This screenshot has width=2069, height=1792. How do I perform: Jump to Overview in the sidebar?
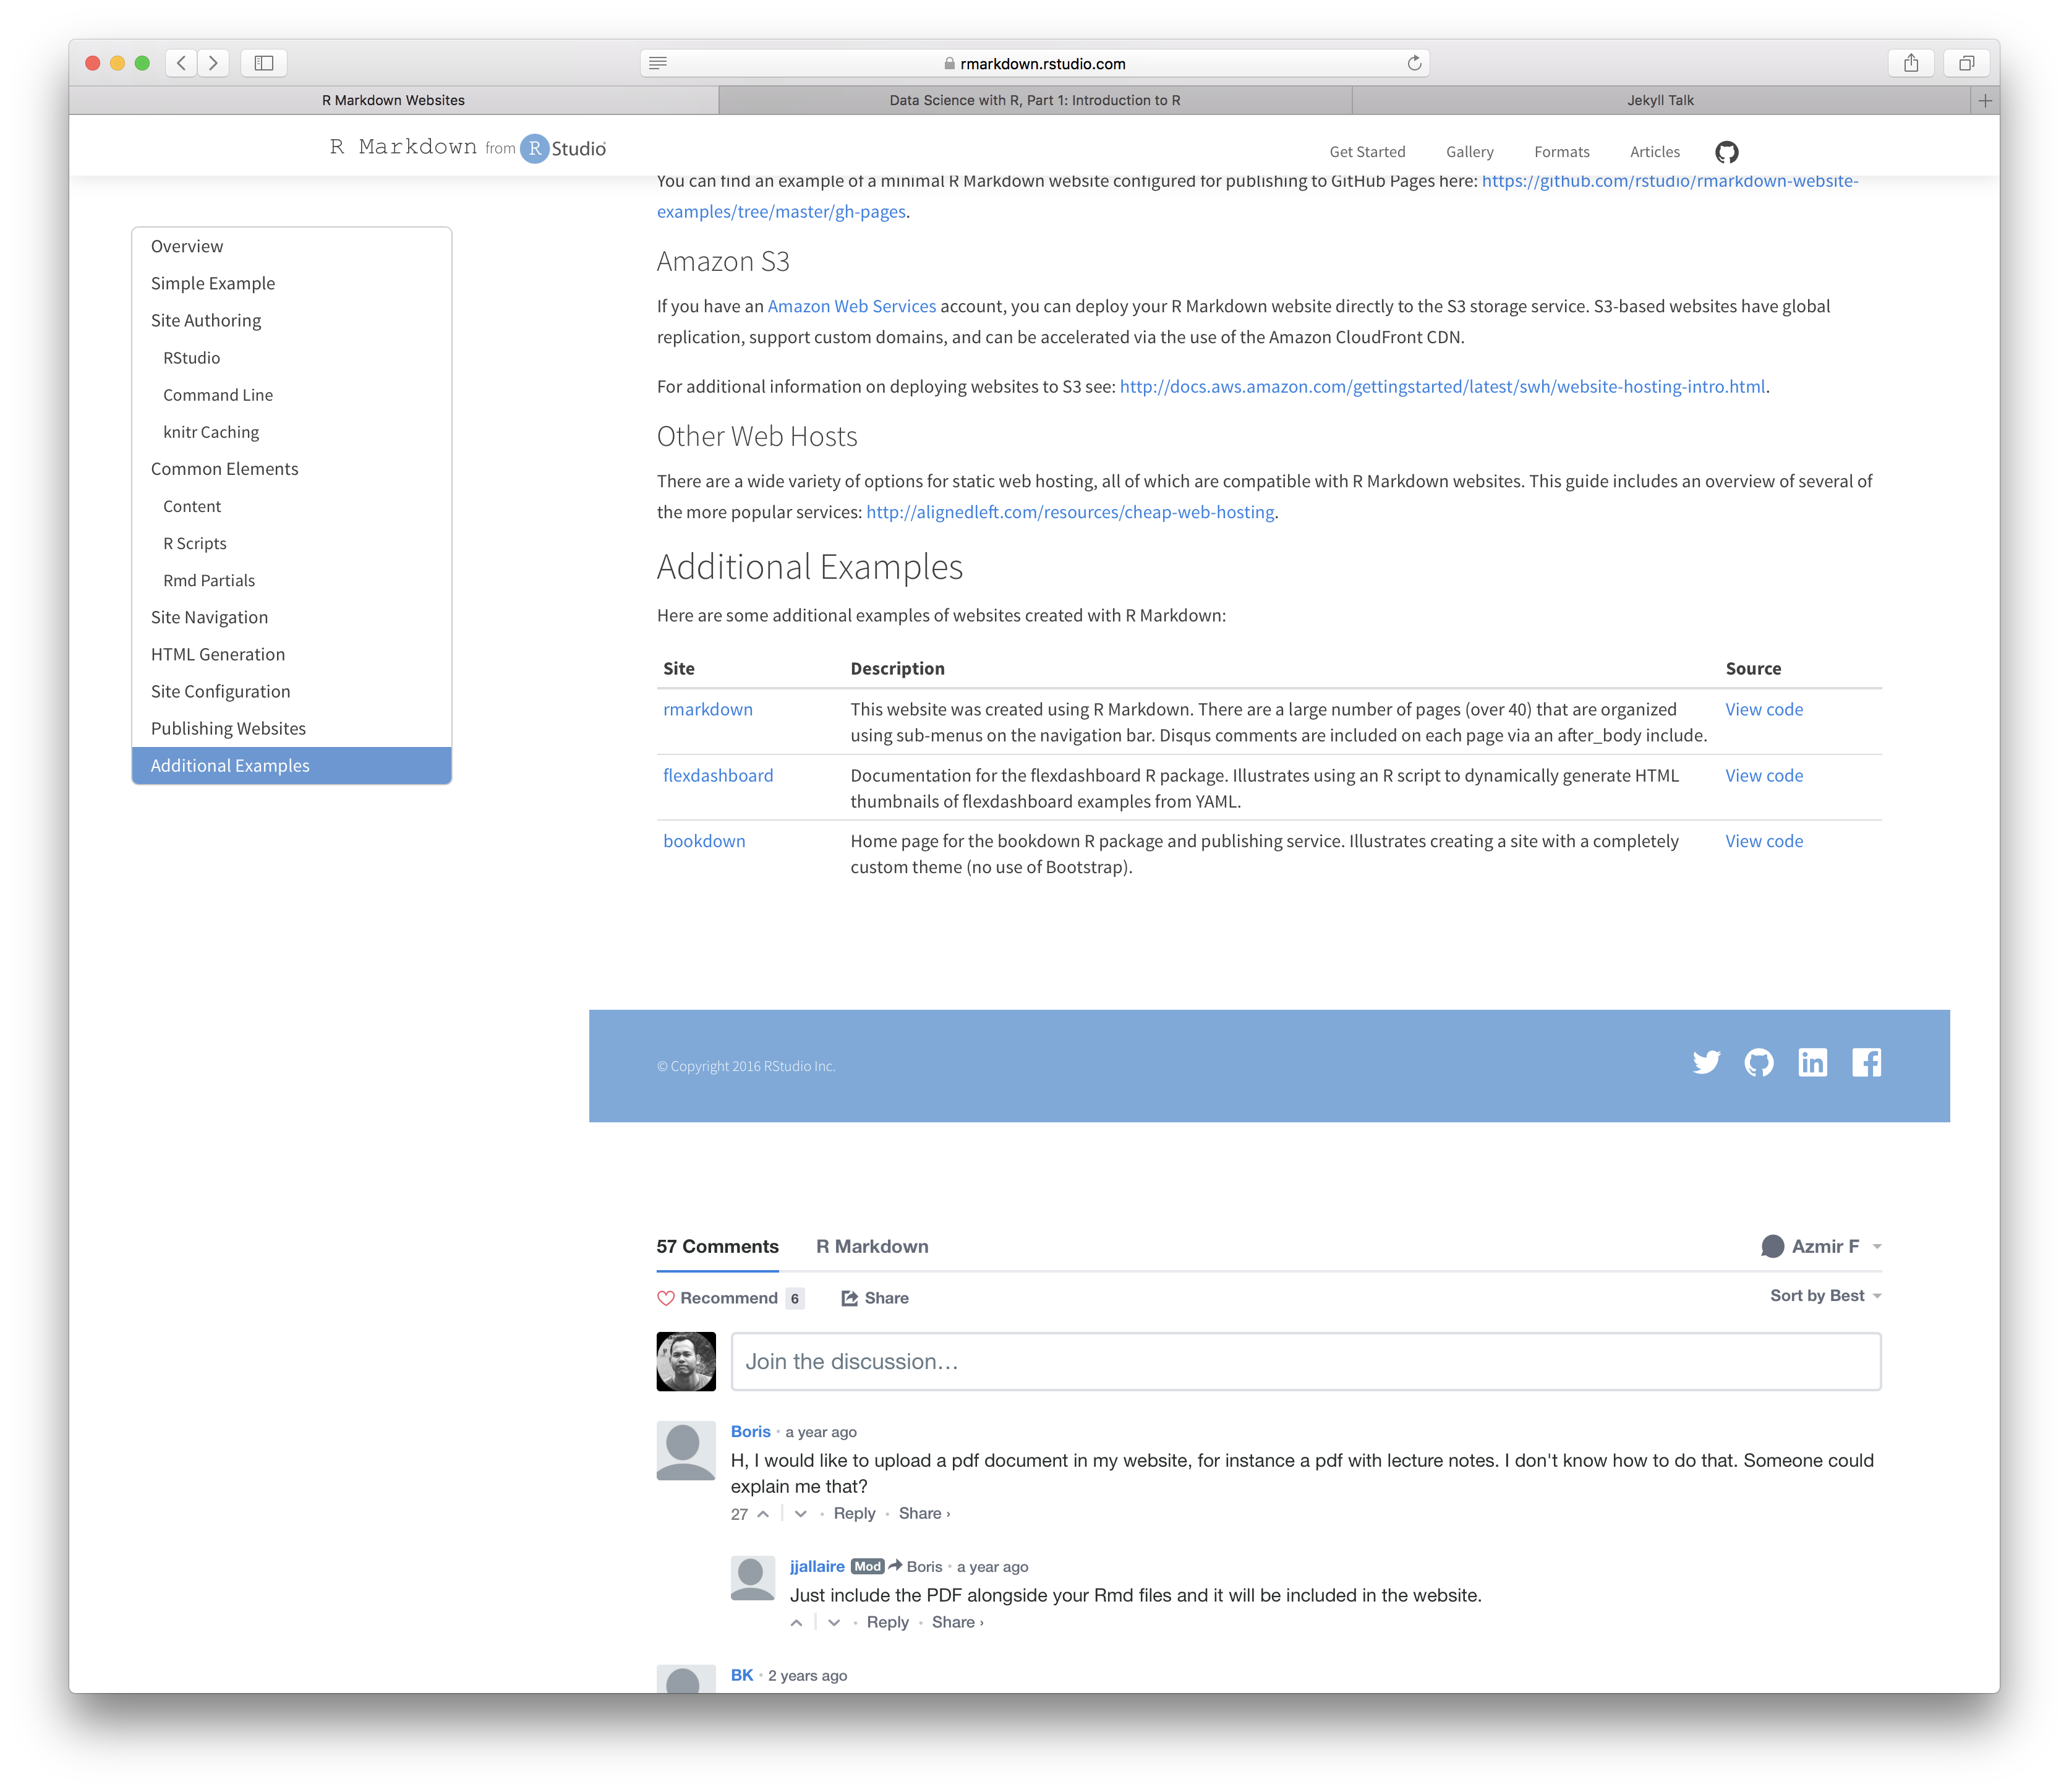coord(291,246)
